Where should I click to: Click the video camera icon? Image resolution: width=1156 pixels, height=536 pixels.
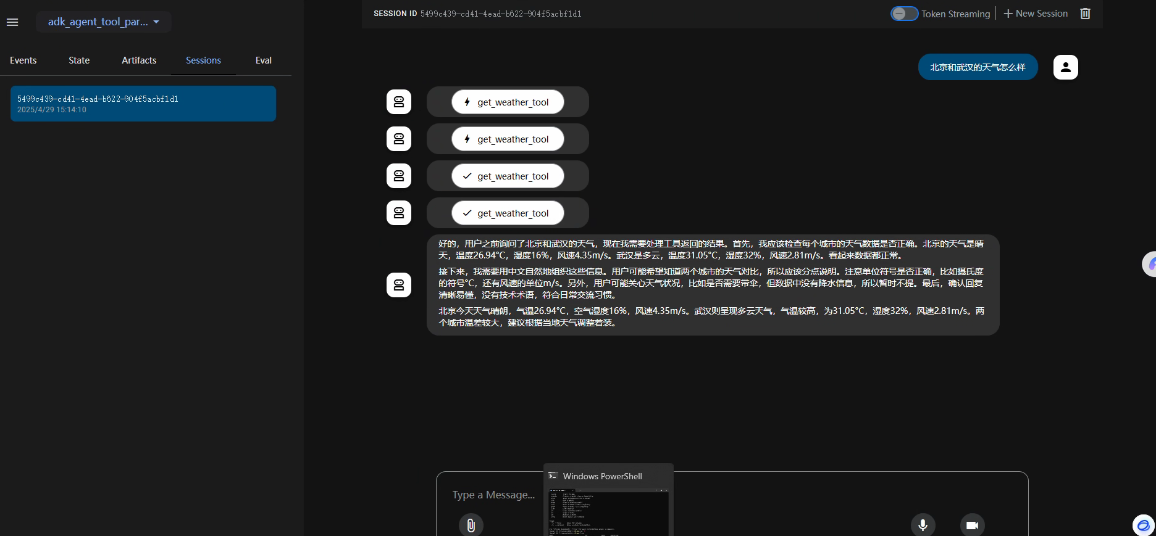[x=973, y=525]
